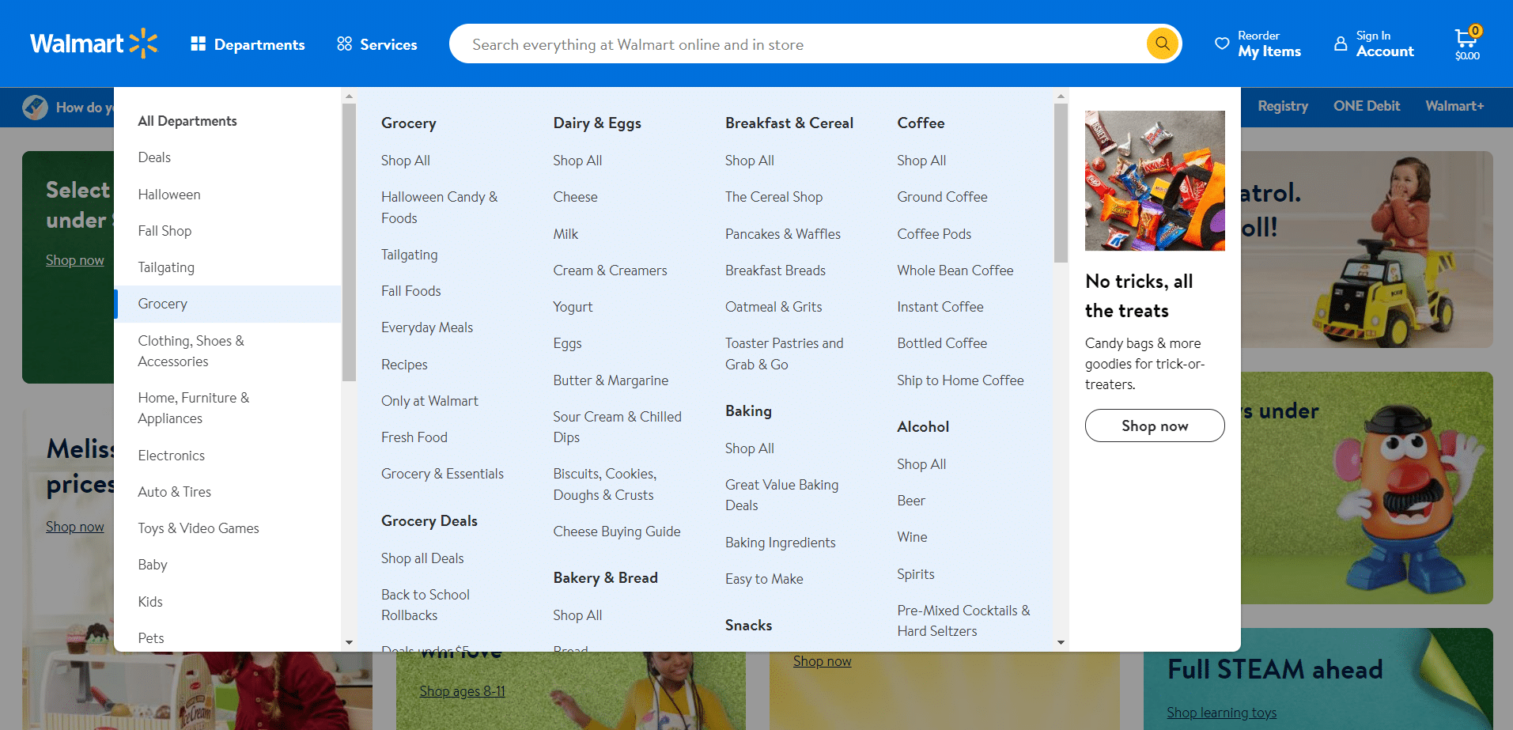Select Home, Furniture & Appliances department

pyautogui.click(x=194, y=408)
